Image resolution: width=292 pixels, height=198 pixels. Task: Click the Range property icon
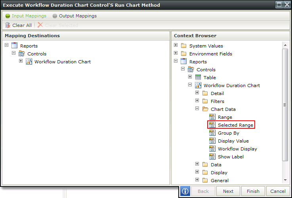(x=212, y=117)
